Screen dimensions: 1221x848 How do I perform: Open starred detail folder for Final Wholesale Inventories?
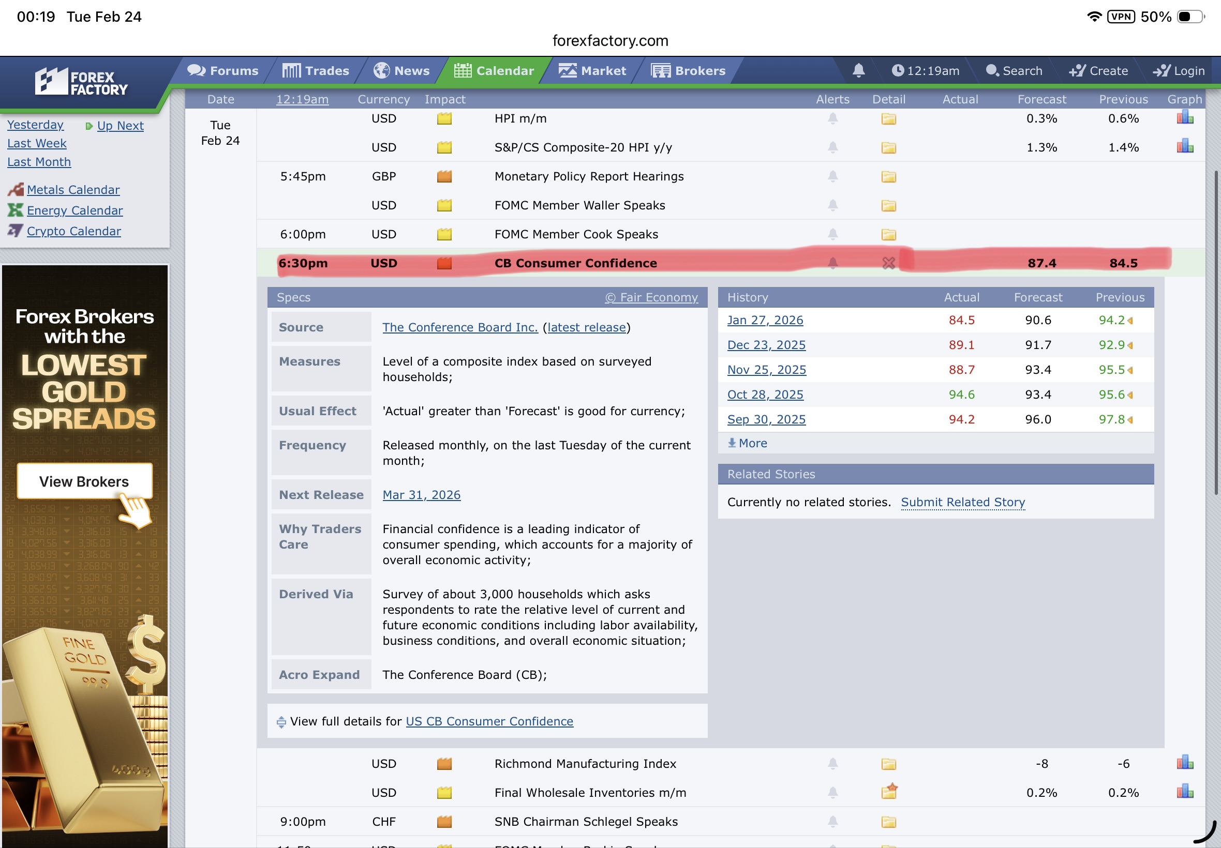889,792
